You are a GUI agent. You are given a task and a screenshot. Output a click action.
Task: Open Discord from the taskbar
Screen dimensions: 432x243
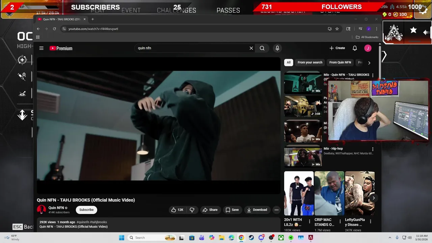click(261, 238)
